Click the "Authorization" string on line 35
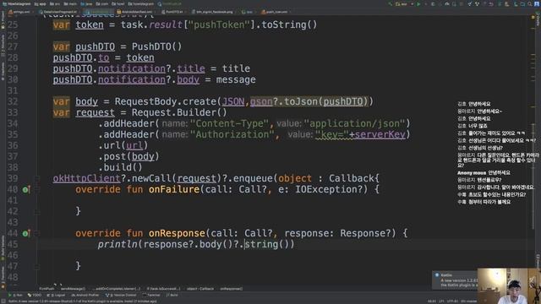Image resolution: width=541 pixels, height=304 pixels. coord(232,134)
